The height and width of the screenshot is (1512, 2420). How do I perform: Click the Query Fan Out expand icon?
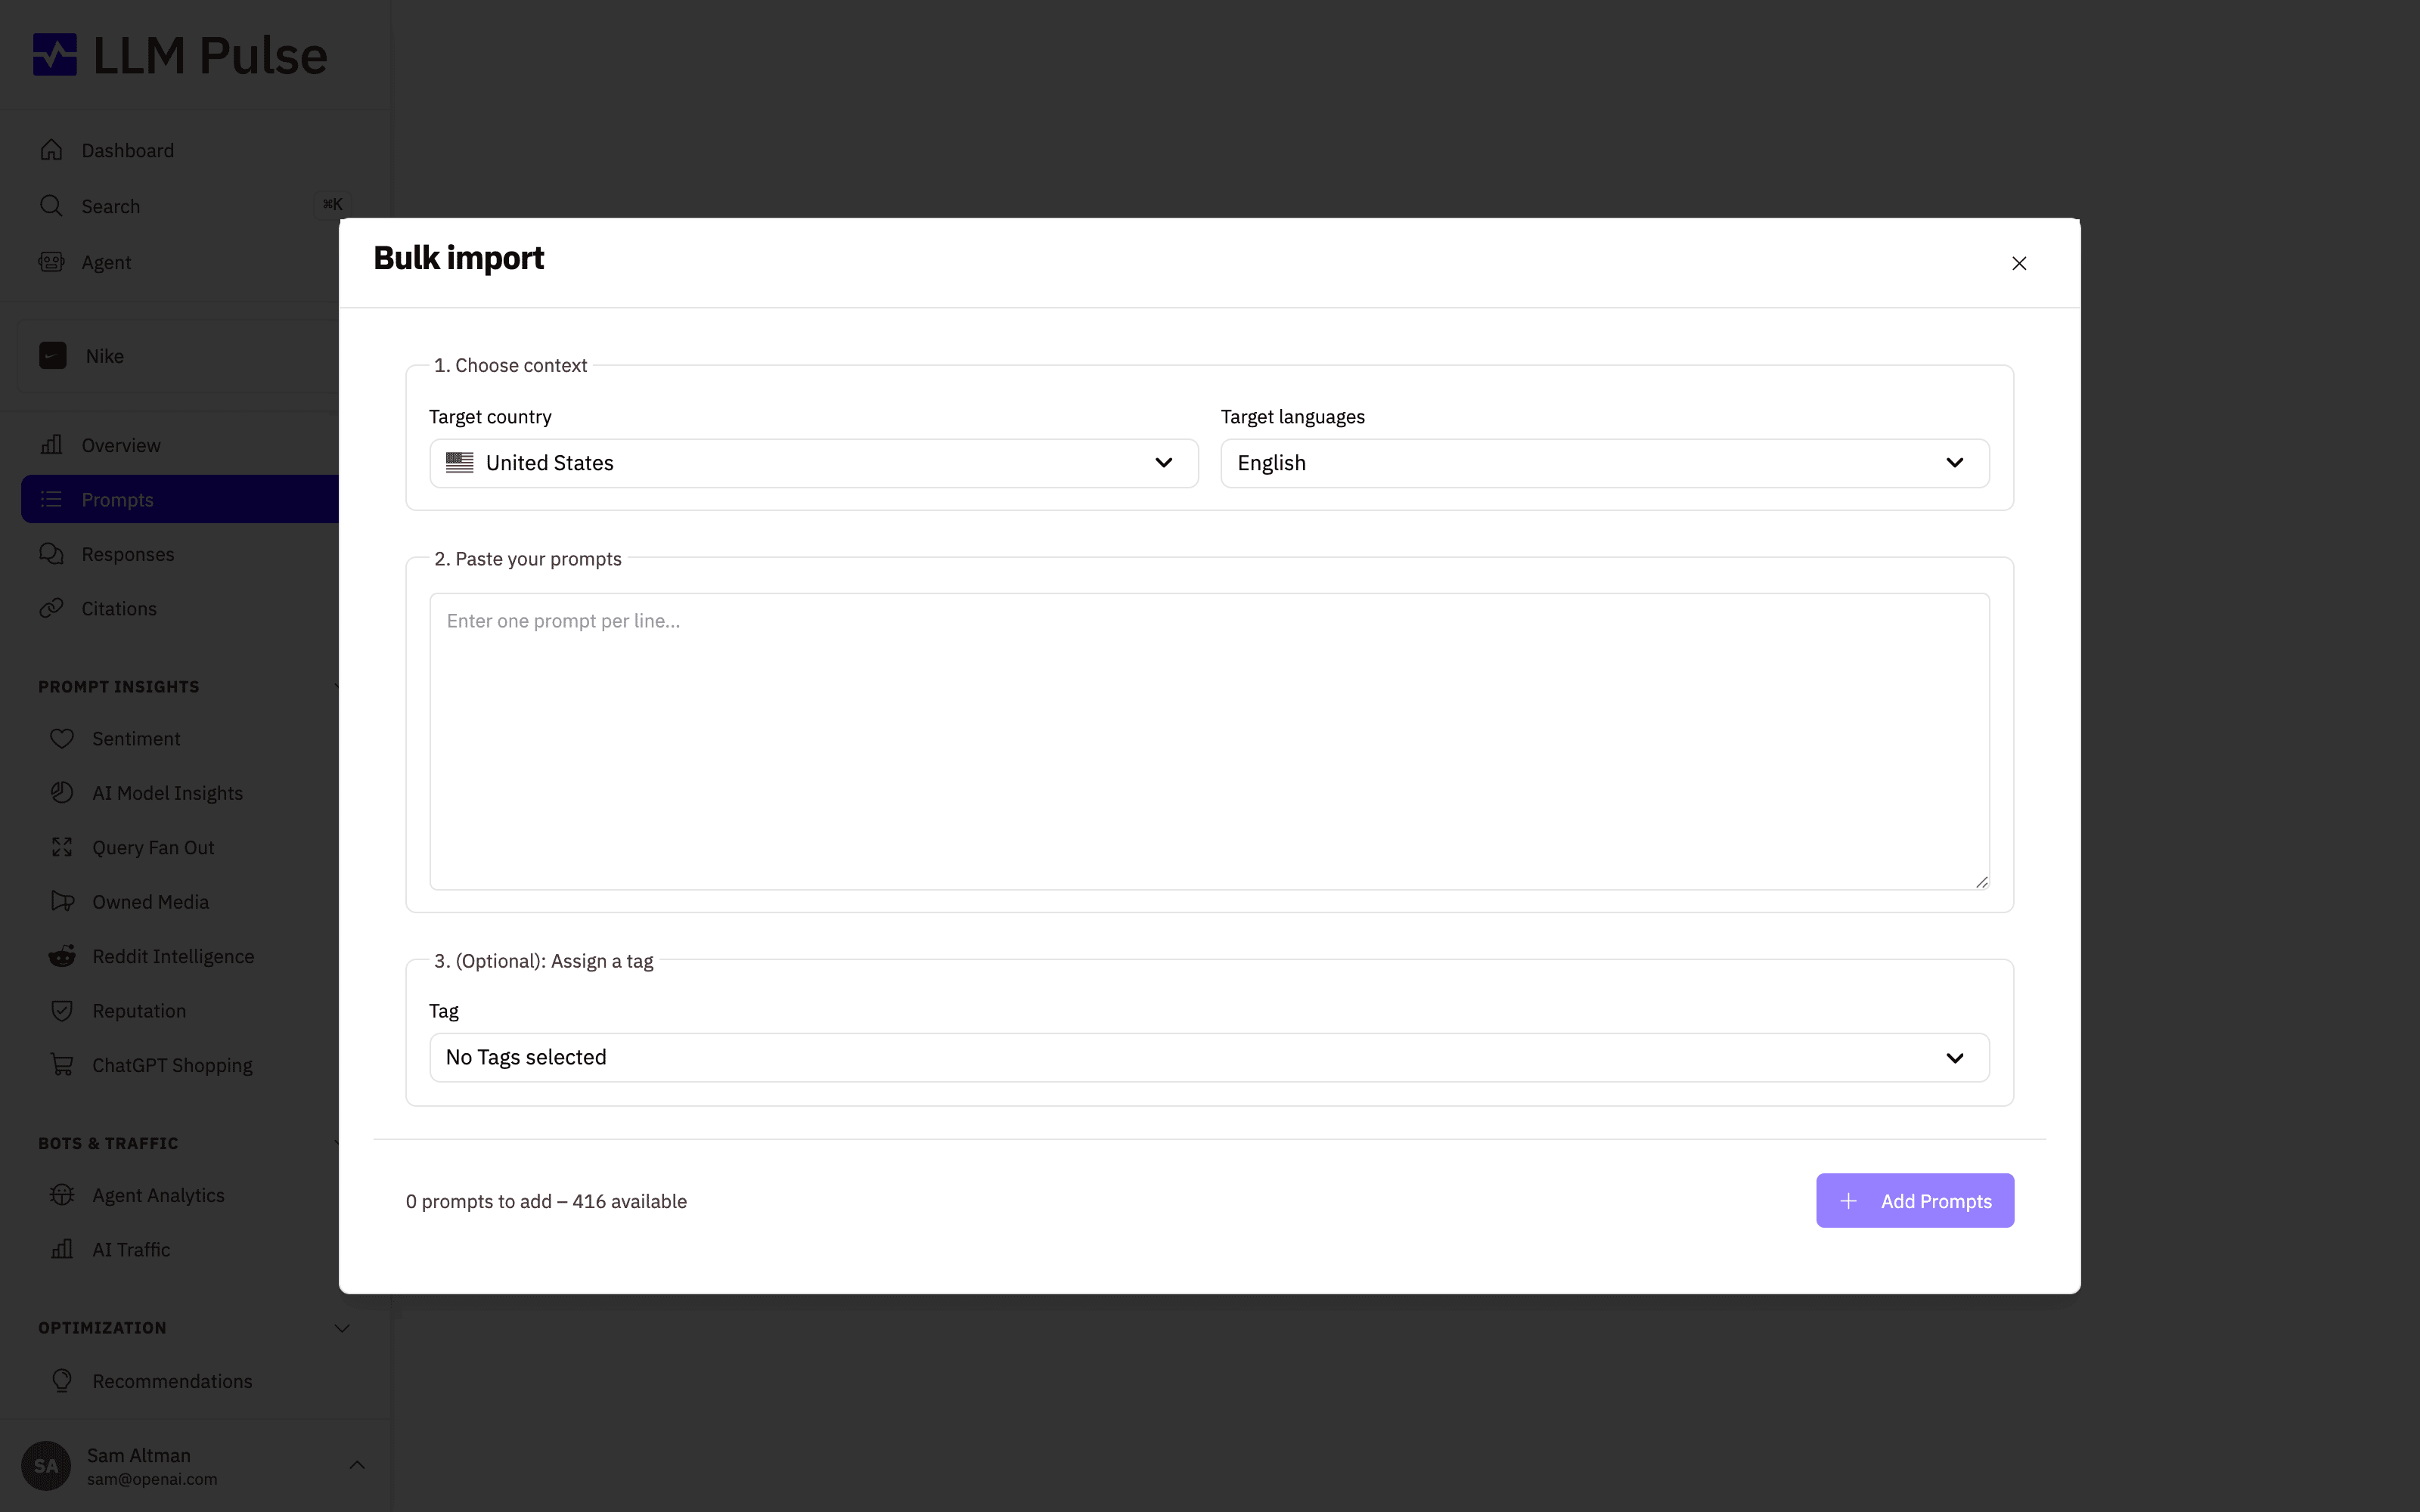click(x=62, y=847)
